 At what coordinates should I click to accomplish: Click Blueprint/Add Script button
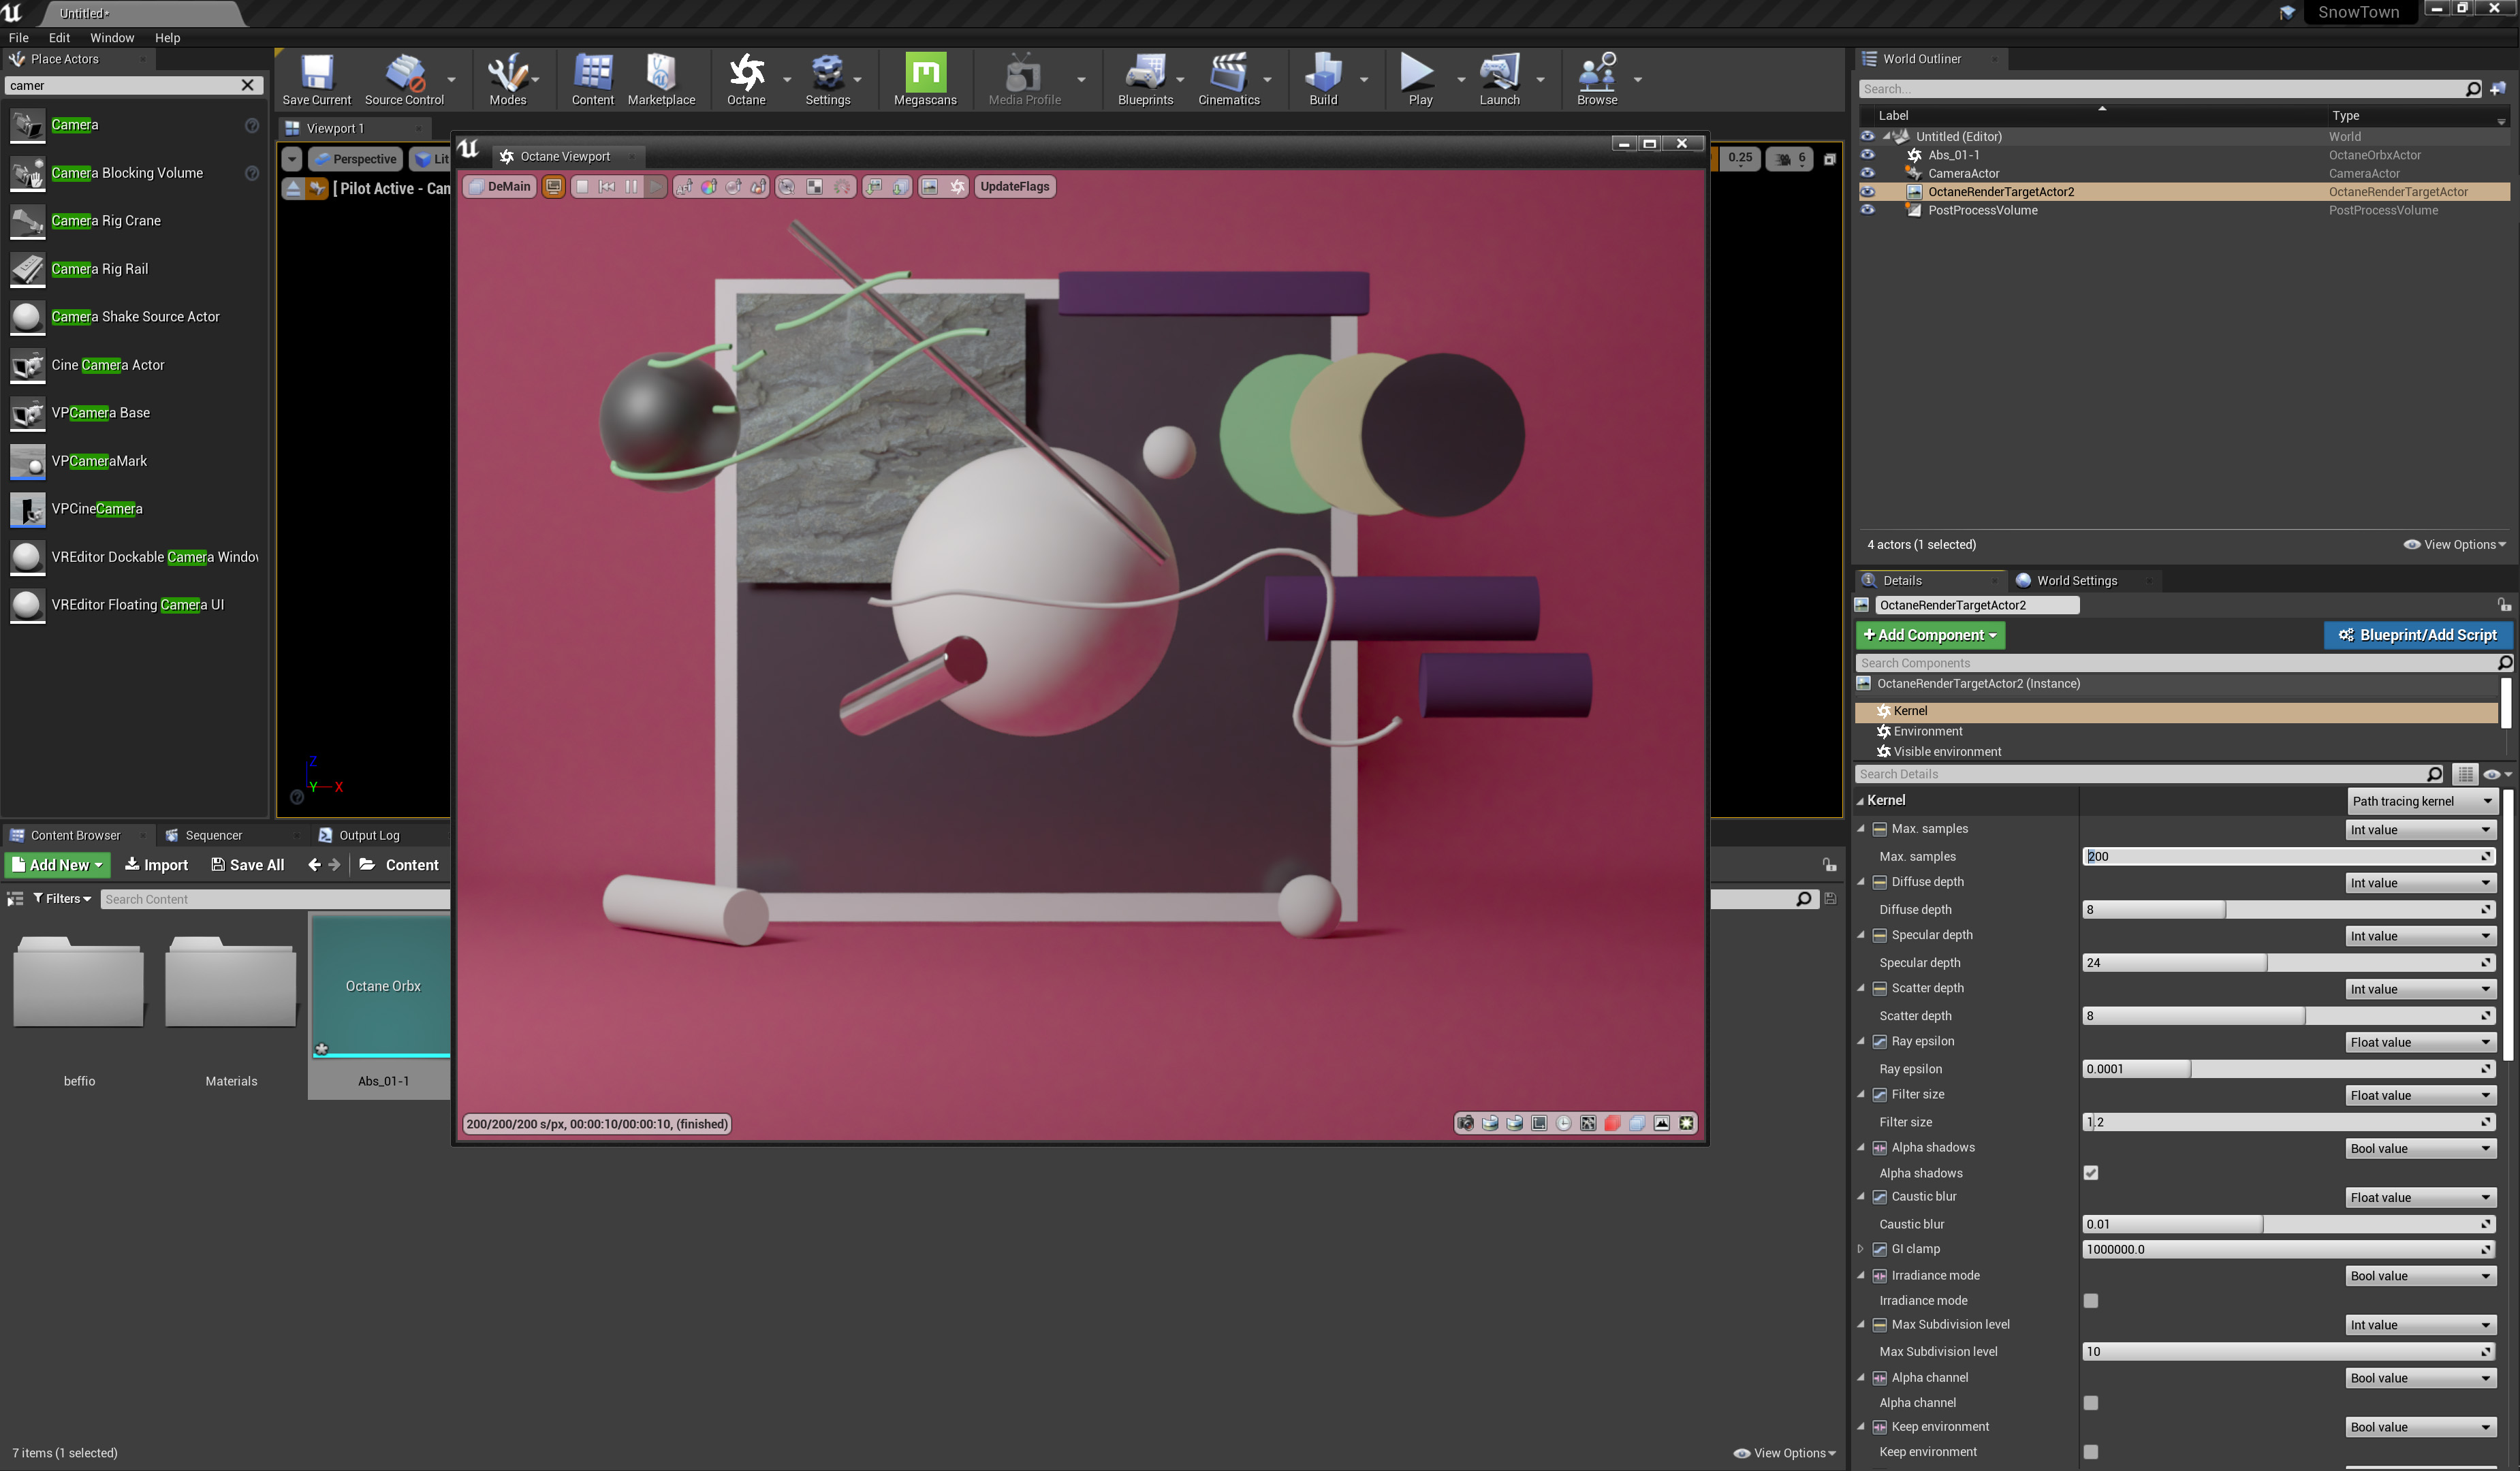2417,635
